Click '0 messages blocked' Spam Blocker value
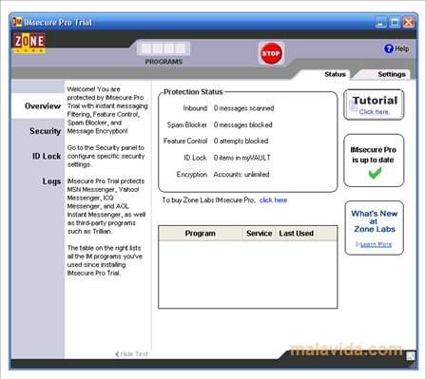The height and width of the screenshot is (379, 425). 242,124
